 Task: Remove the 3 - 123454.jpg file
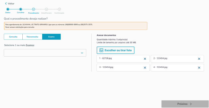145,68
